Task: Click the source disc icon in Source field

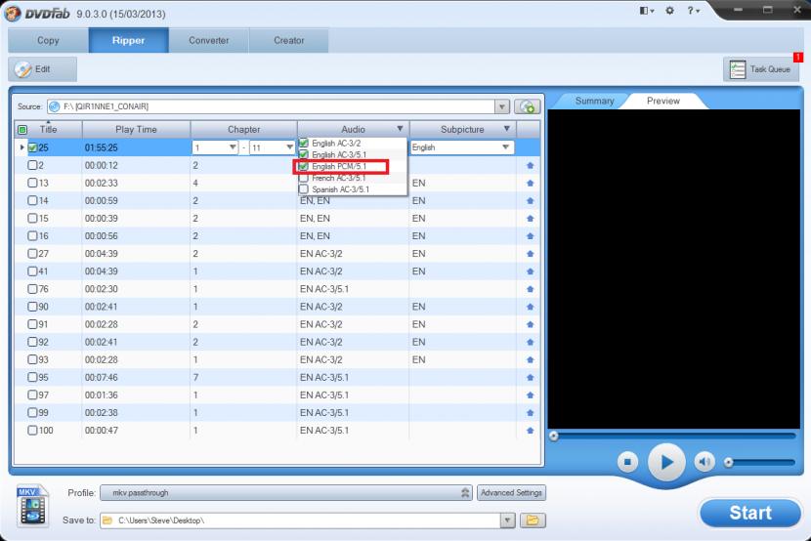Action: click(55, 106)
